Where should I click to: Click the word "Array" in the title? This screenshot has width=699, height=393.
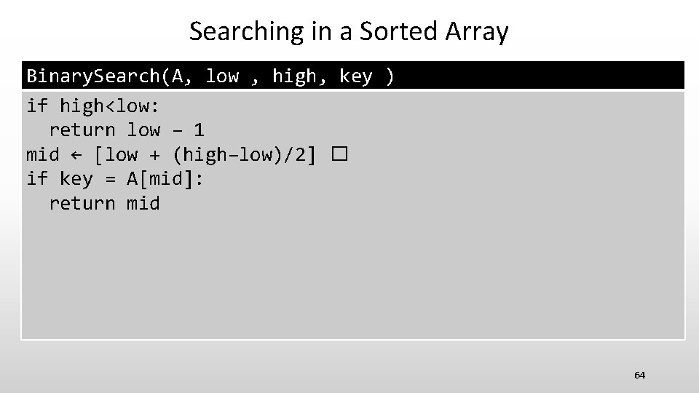click(x=478, y=31)
